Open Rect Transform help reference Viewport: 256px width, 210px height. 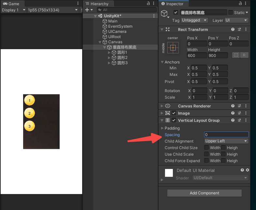click(233, 29)
